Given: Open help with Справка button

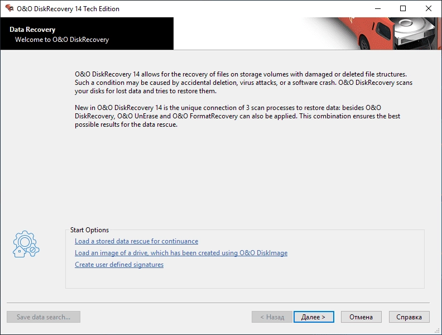Looking at the screenshot, I should 409,317.
